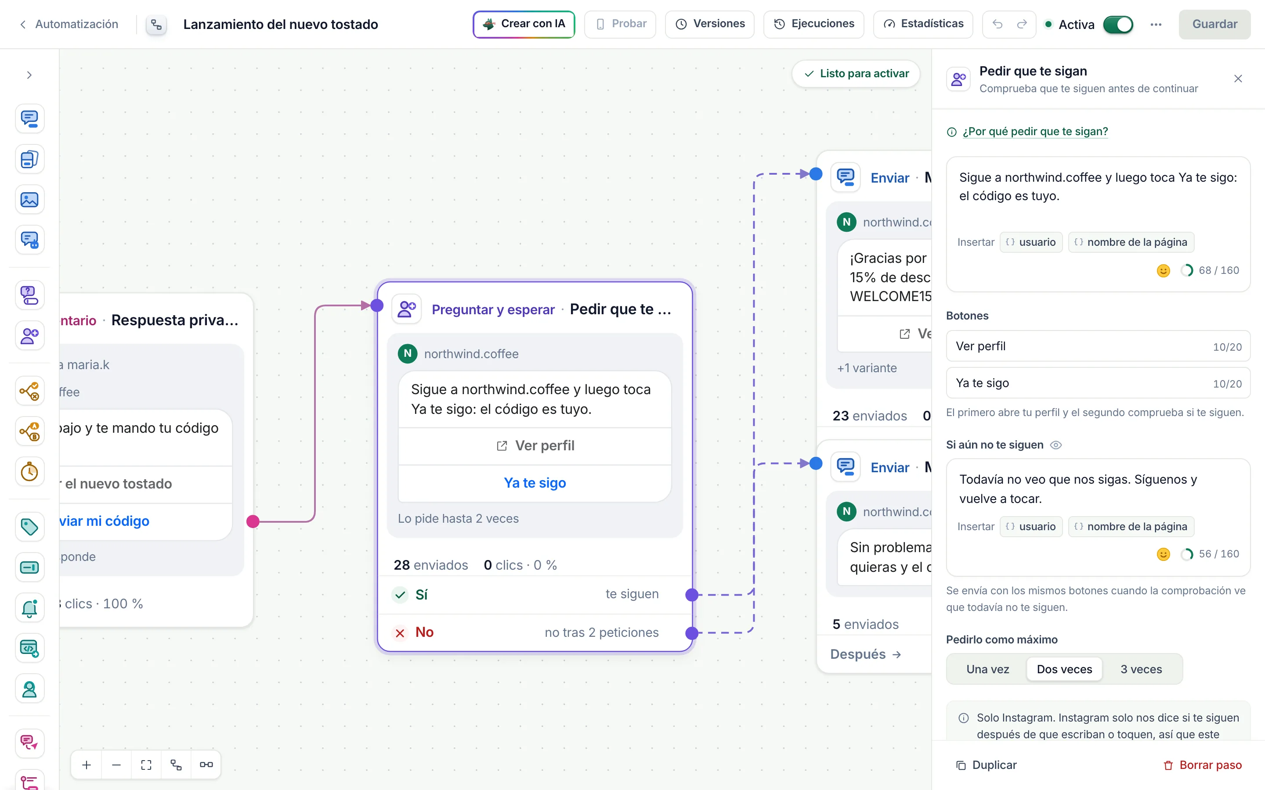Select 3 veces as maximum attempts
Image resolution: width=1265 pixels, height=790 pixels.
click(x=1141, y=669)
